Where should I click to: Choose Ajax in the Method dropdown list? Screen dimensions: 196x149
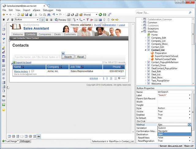click(174, 134)
